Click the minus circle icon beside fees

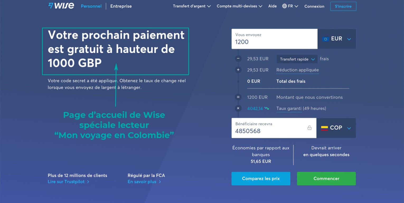[238, 59]
